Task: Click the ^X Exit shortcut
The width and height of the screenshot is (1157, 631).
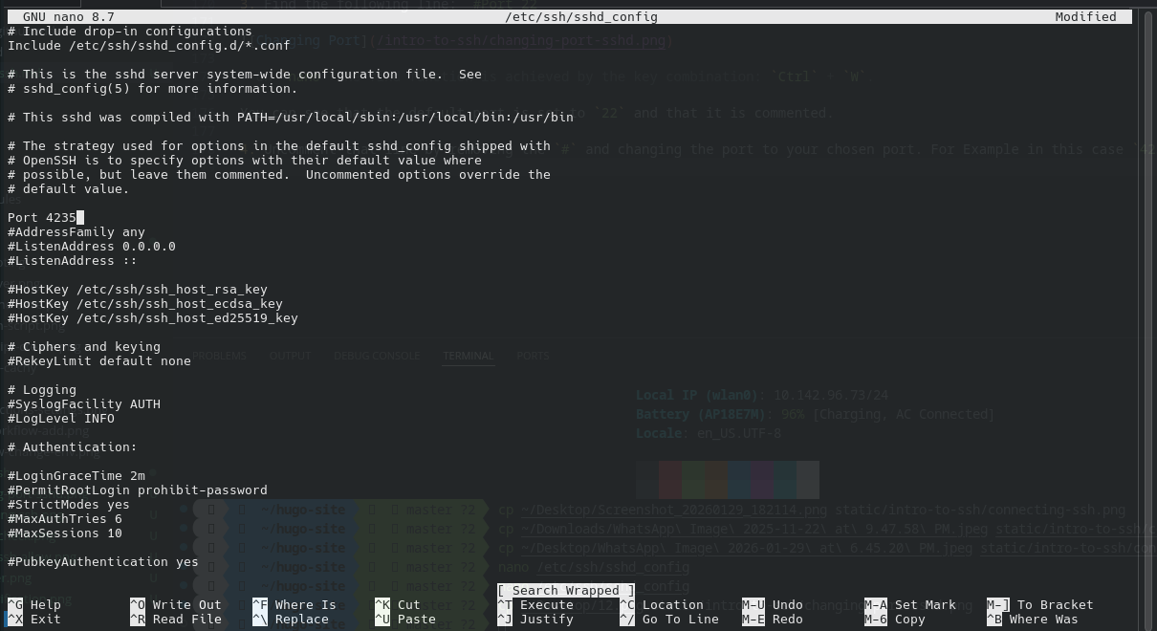Action: (34, 619)
